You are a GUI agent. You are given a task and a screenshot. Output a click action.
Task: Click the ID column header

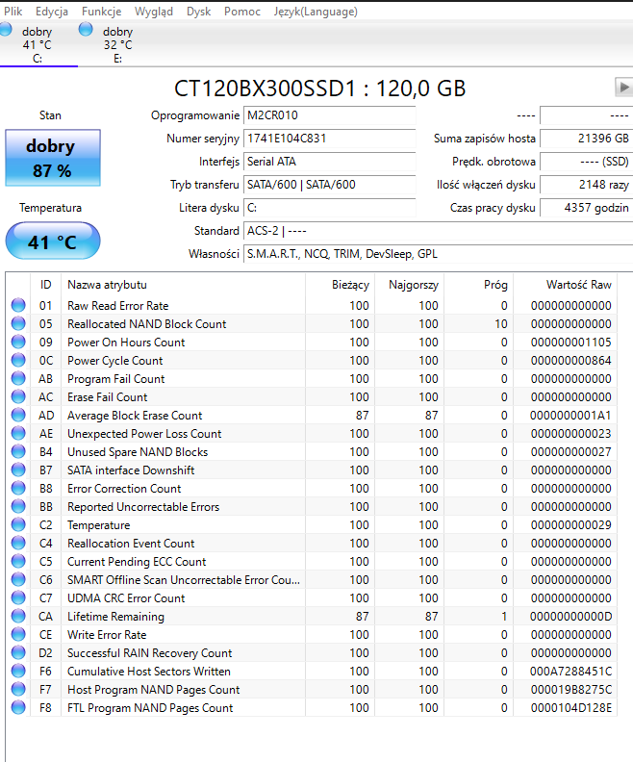click(45, 285)
